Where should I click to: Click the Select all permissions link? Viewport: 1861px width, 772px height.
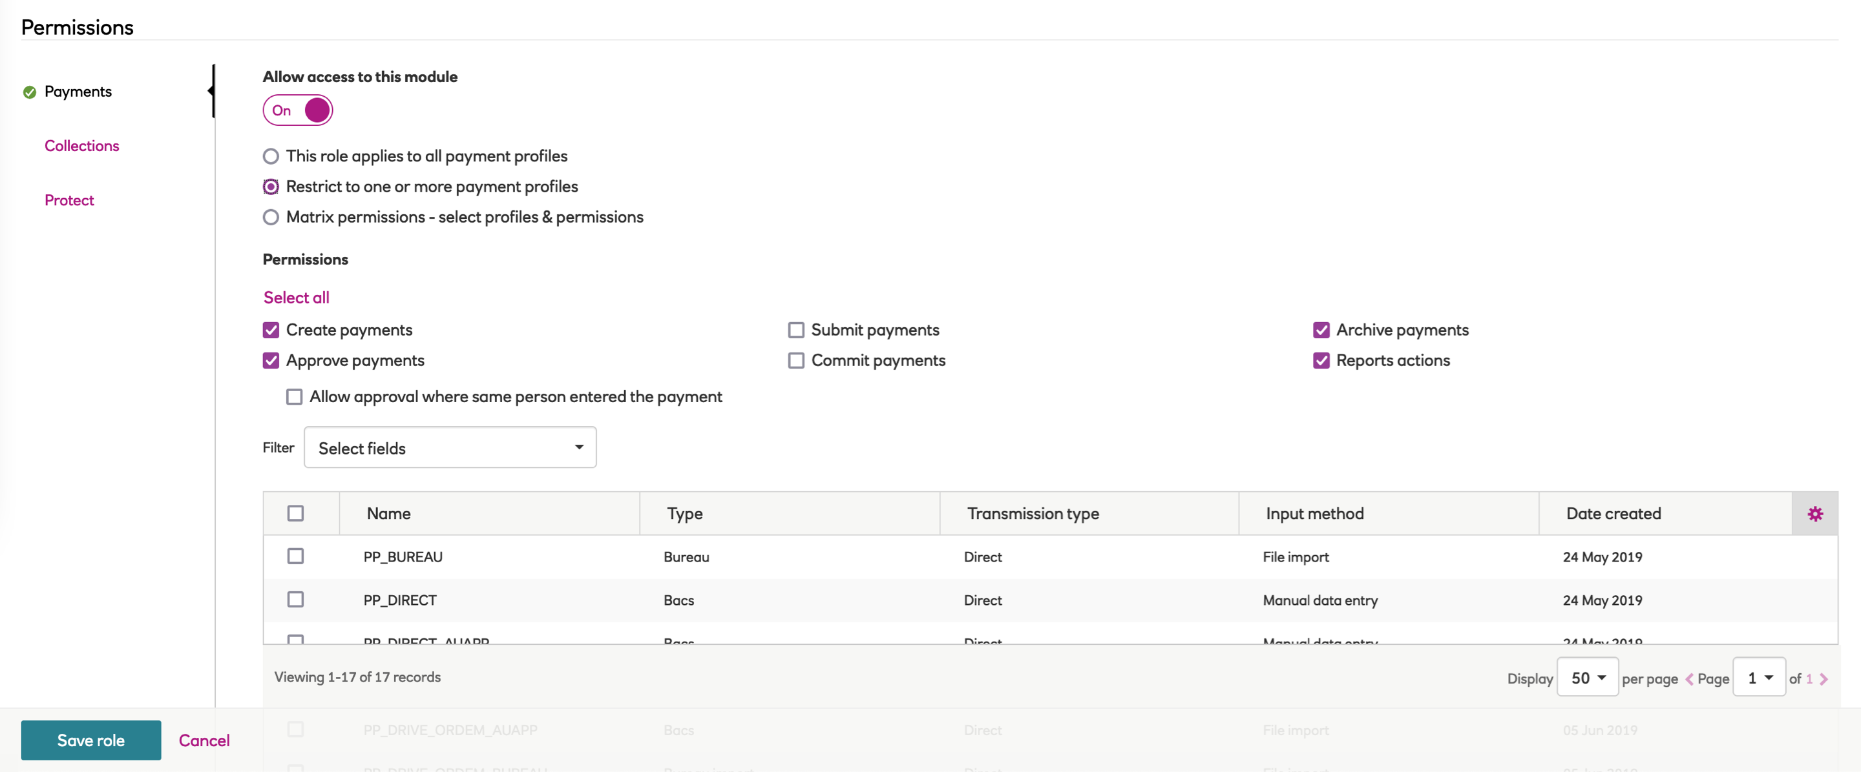click(x=296, y=298)
